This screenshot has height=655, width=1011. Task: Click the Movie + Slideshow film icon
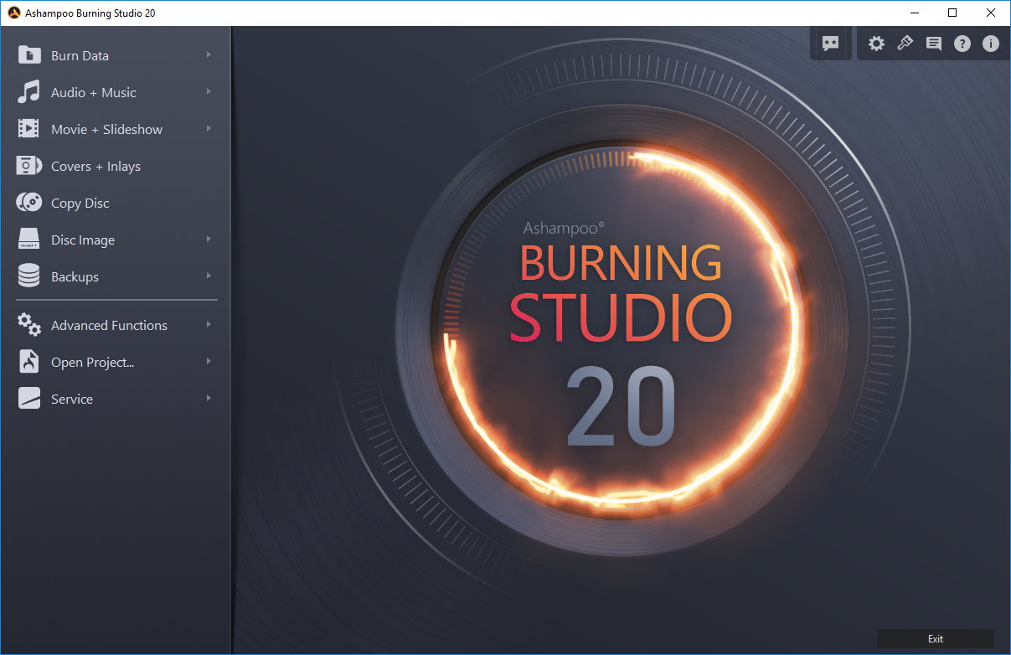[29, 129]
